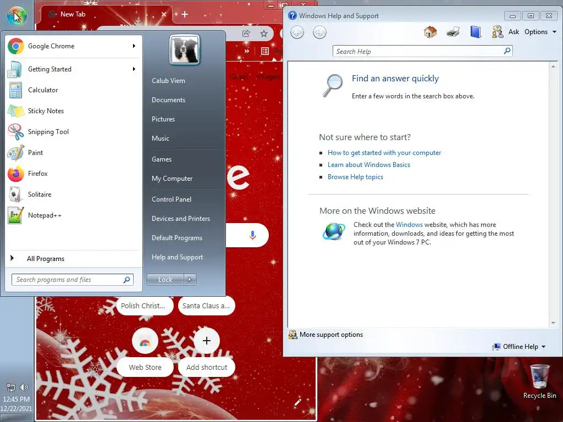Viewport: 563px width, 422px height.
Task: Expand Getting Started submenu arrow
Action: [x=134, y=69]
